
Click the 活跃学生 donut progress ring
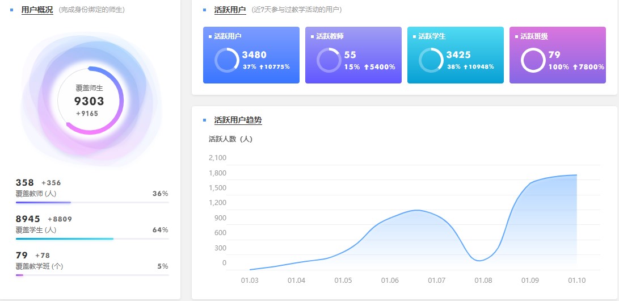click(x=431, y=60)
